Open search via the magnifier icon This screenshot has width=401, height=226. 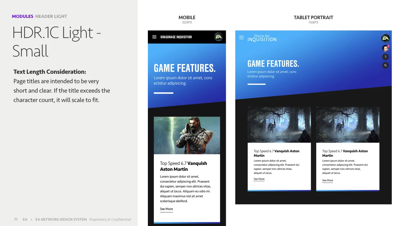385,65
